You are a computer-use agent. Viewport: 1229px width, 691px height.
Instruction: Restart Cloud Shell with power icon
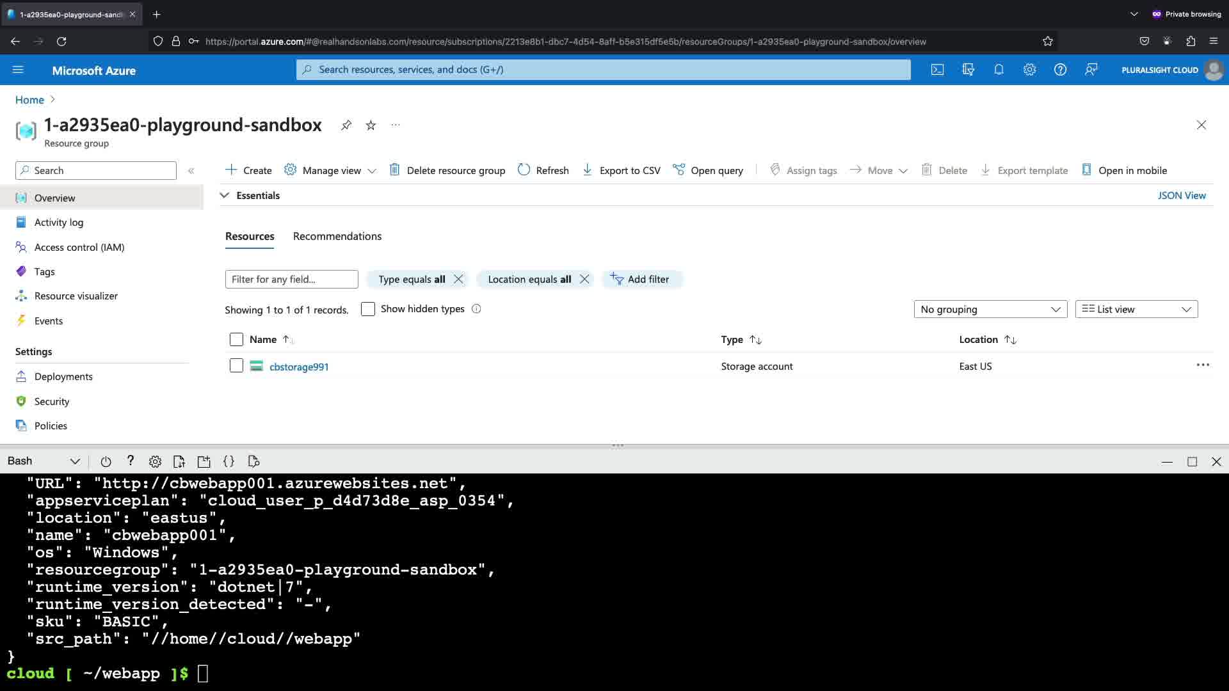pyautogui.click(x=106, y=461)
